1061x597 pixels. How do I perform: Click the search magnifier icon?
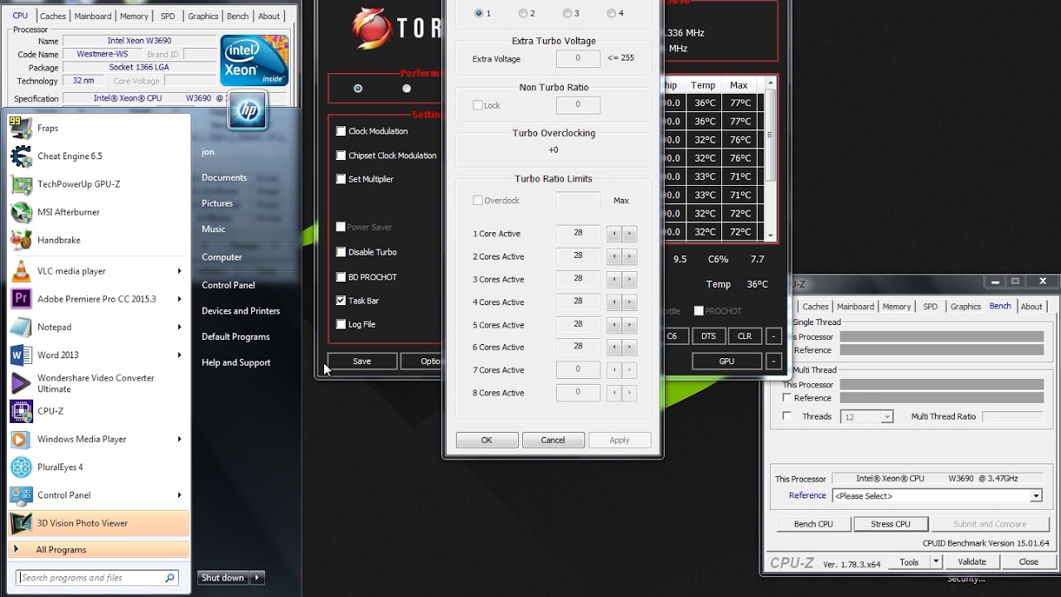[x=169, y=578]
